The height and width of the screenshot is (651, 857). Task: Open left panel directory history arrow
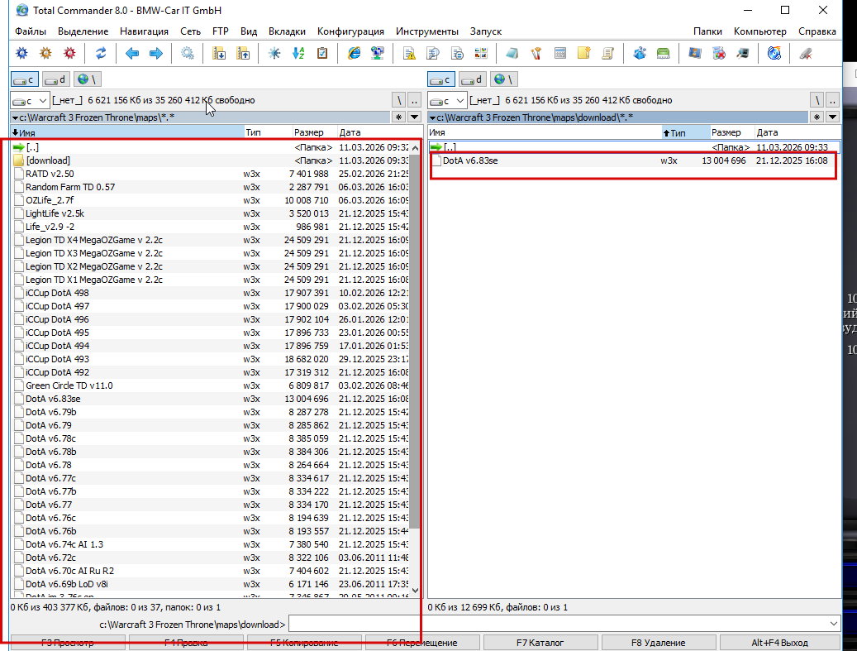coord(414,117)
